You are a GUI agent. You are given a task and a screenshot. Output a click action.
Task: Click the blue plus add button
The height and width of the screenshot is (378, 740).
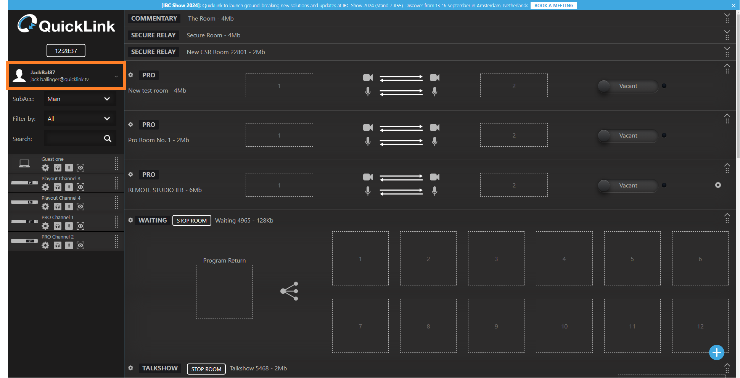tap(716, 352)
